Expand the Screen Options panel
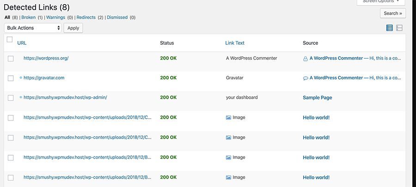 click(381, 1)
